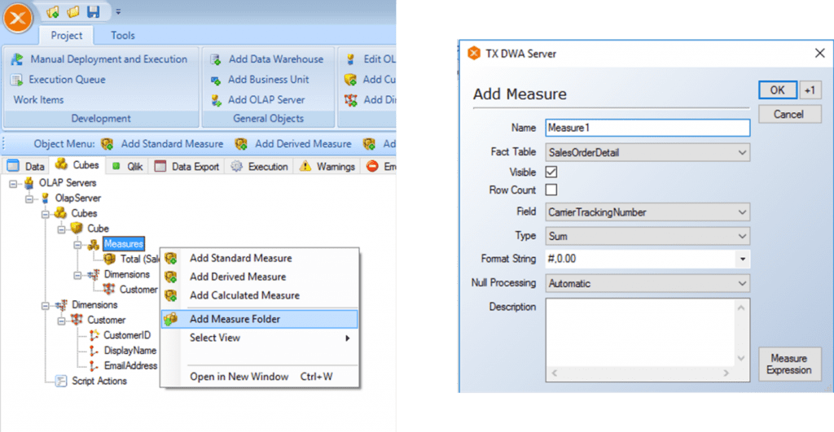Switch to the Data Export tab

click(x=187, y=166)
